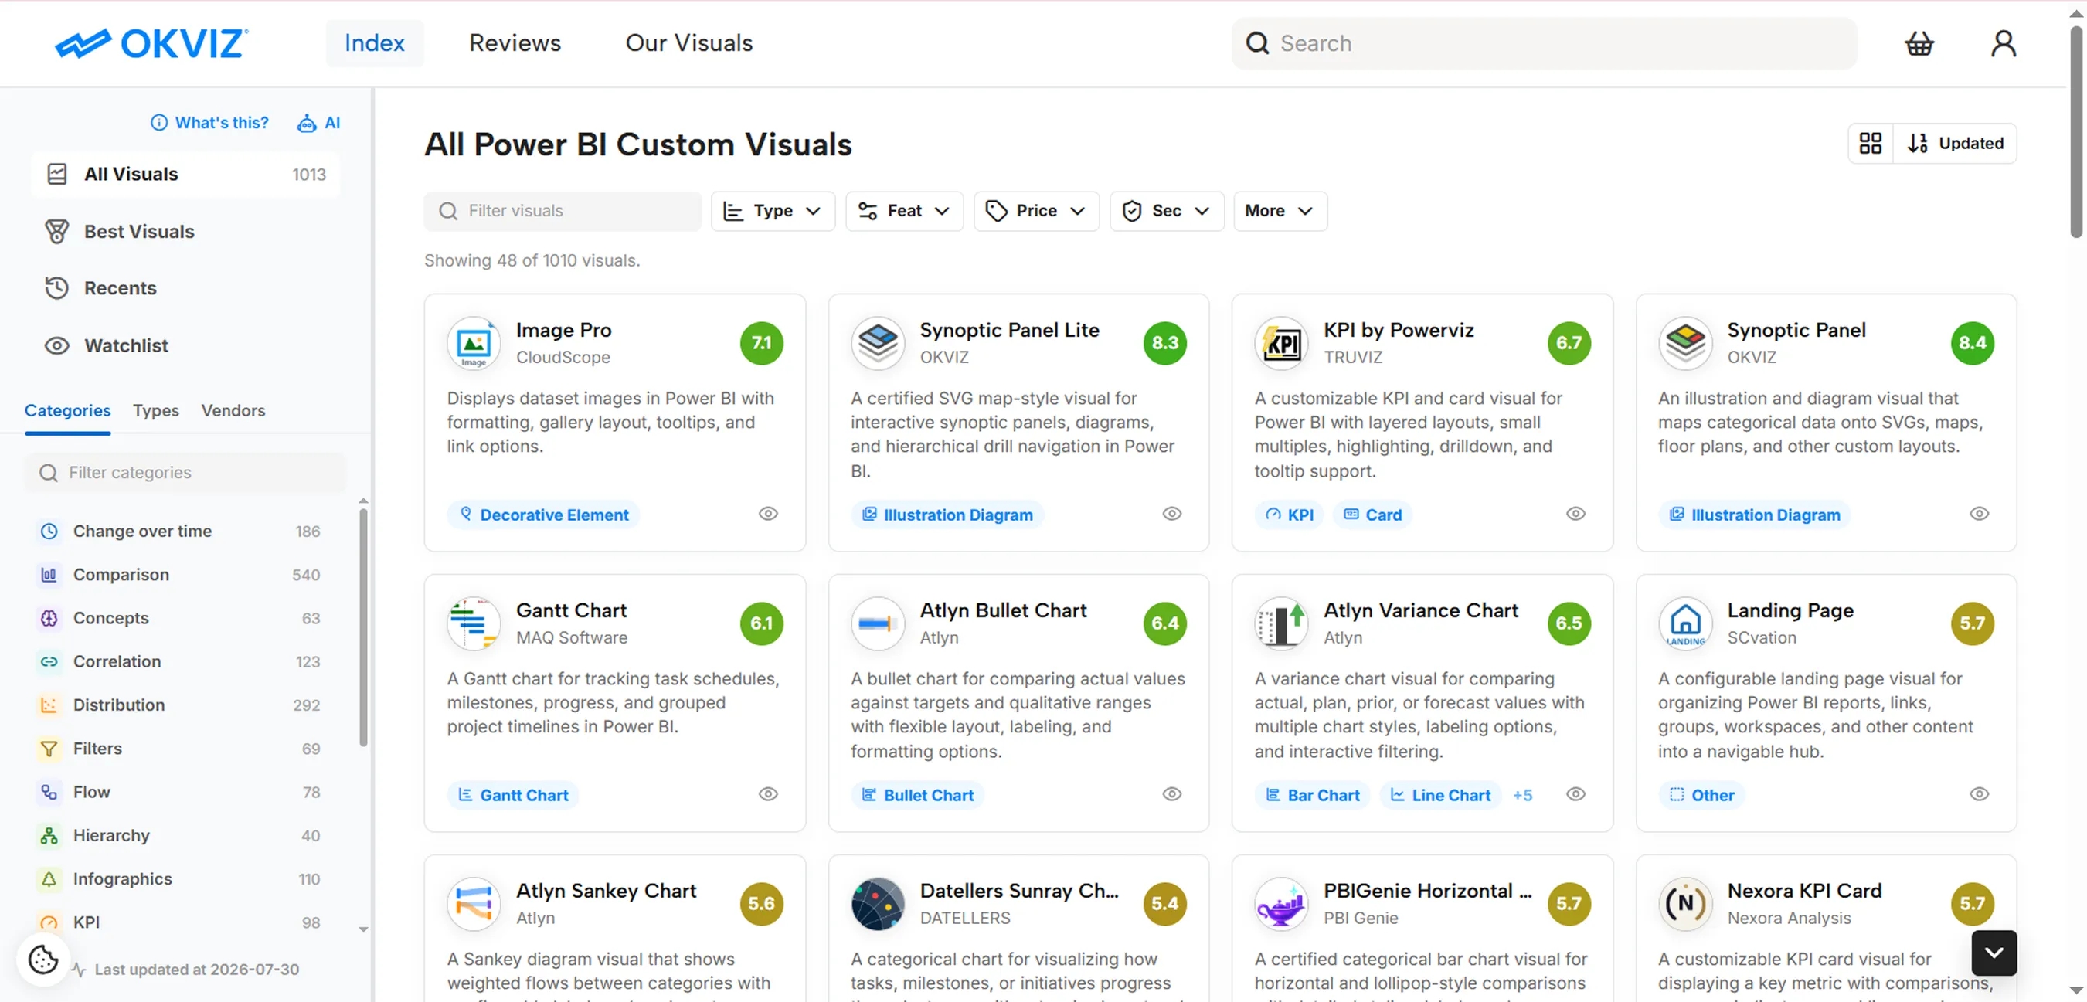Focus the Filter visuals input
Viewport: 2087px width, 1002px height.
[x=563, y=212]
